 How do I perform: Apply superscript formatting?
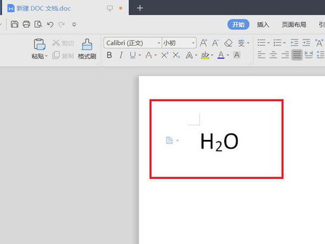(x=164, y=55)
